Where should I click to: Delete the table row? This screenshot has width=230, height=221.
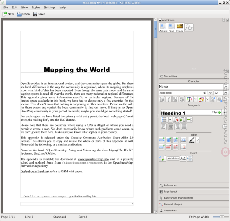(x=169, y=147)
